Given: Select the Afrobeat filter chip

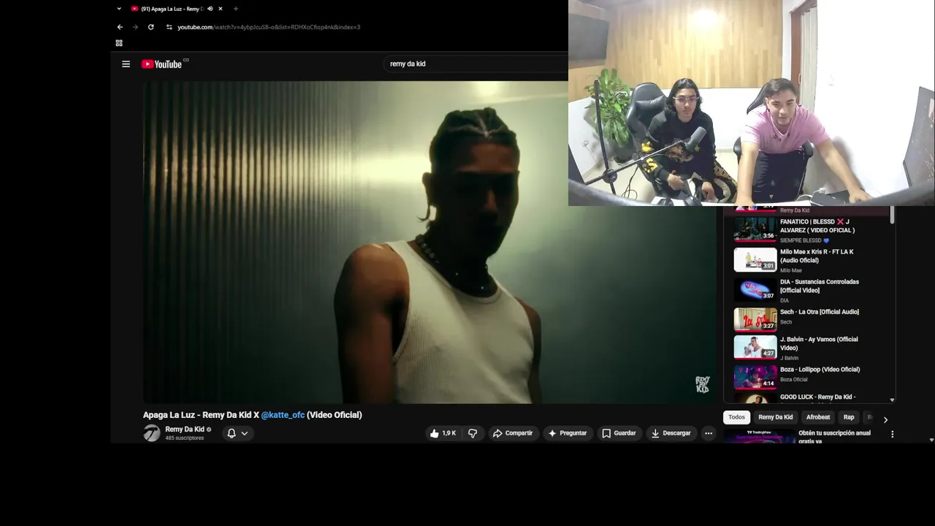Looking at the screenshot, I should click(817, 417).
